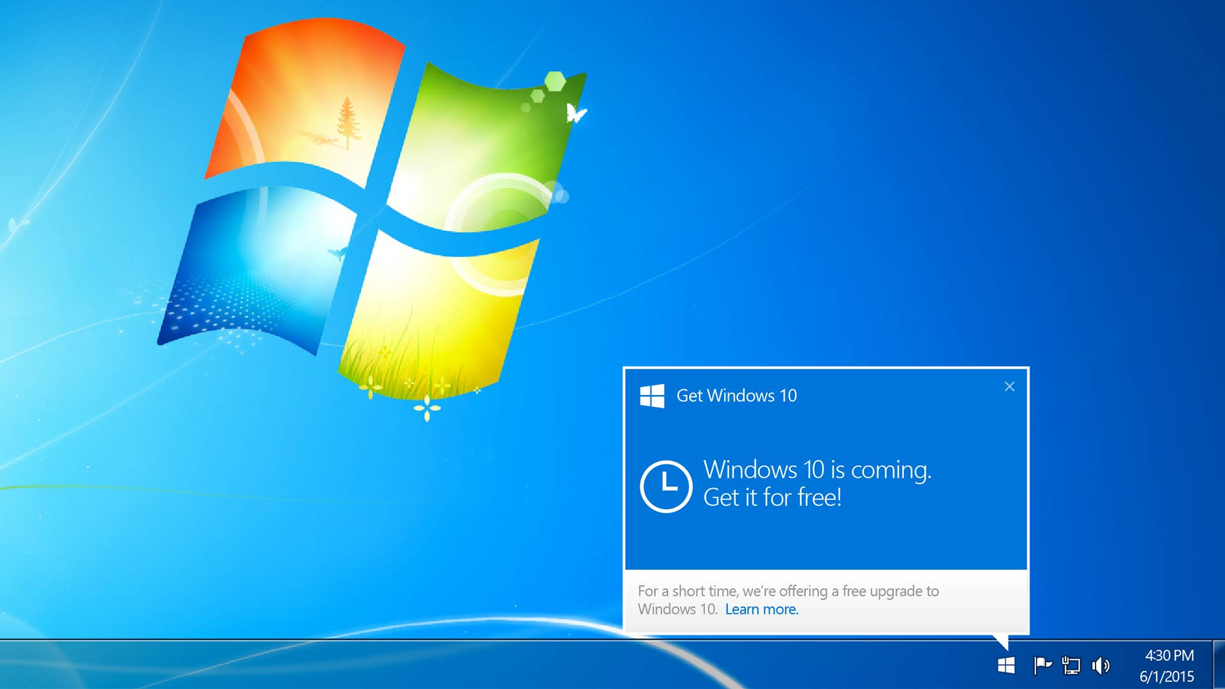Click the volume speaker icon

[1101, 665]
